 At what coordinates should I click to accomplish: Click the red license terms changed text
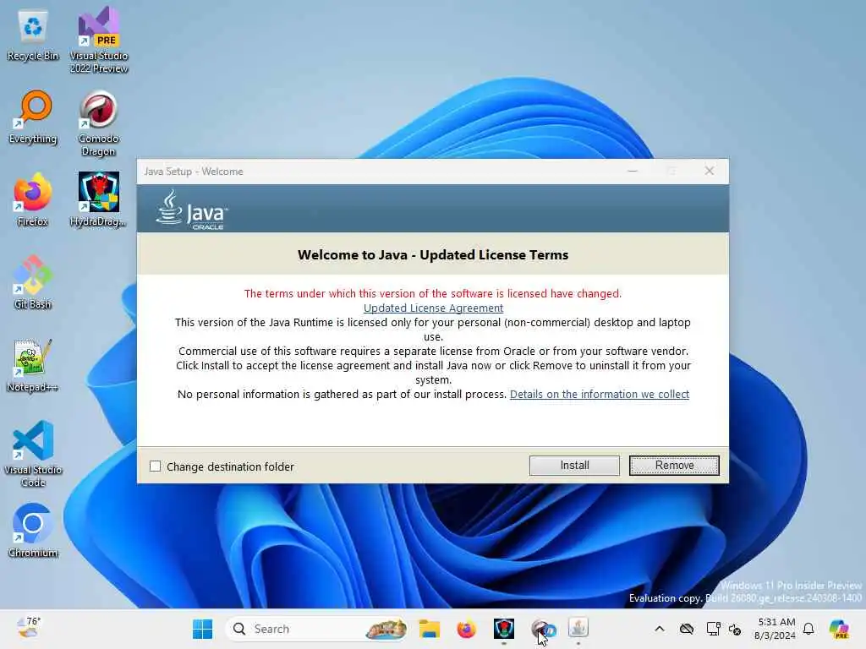(x=433, y=293)
